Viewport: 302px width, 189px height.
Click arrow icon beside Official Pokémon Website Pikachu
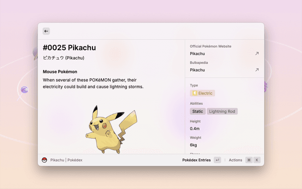pyautogui.click(x=257, y=54)
